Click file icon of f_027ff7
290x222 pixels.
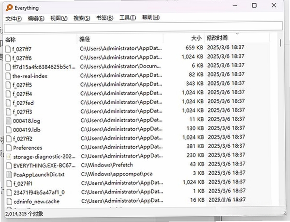[x=8, y=49]
